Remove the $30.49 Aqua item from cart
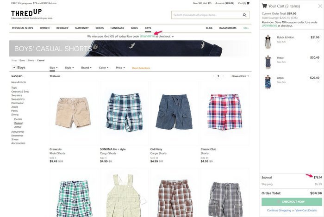 pos(318,62)
